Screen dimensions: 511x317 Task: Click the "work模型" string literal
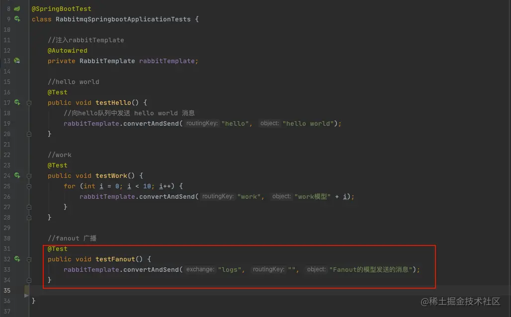313,196
